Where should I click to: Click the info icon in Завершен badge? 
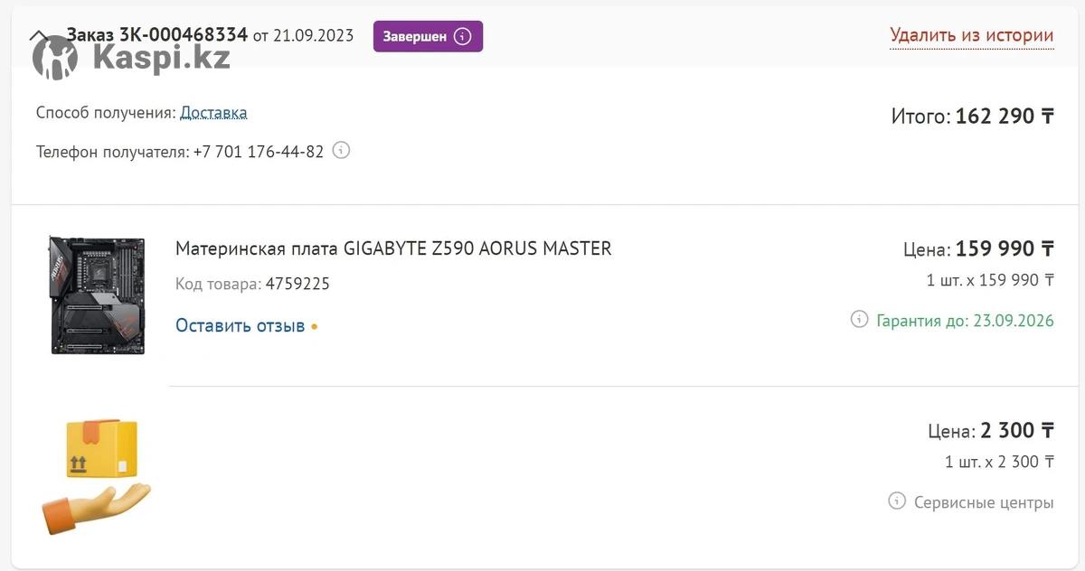(463, 36)
